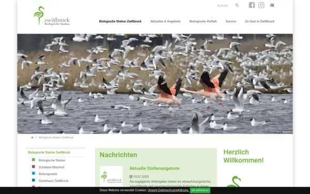The image size is (310, 194).
Task: Open sidebar item Gästehaus Zwillbrock
Action: tap(53, 181)
